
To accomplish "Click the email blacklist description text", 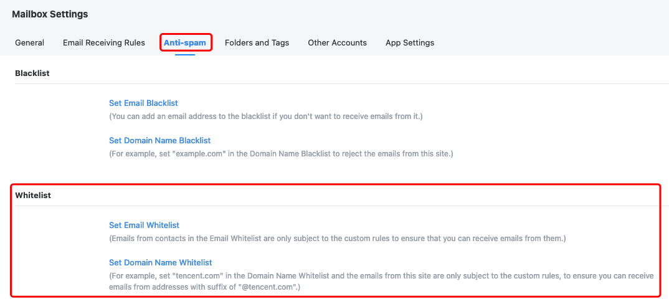I will click(x=265, y=116).
